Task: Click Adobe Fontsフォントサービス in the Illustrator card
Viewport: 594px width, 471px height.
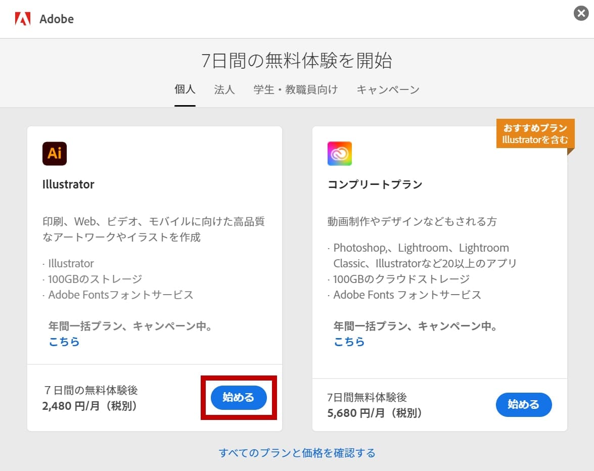Action: click(x=120, y=295)
